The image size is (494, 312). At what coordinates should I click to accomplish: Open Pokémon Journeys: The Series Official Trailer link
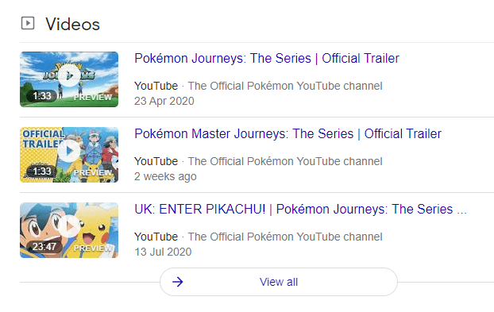tap(267, 59)
